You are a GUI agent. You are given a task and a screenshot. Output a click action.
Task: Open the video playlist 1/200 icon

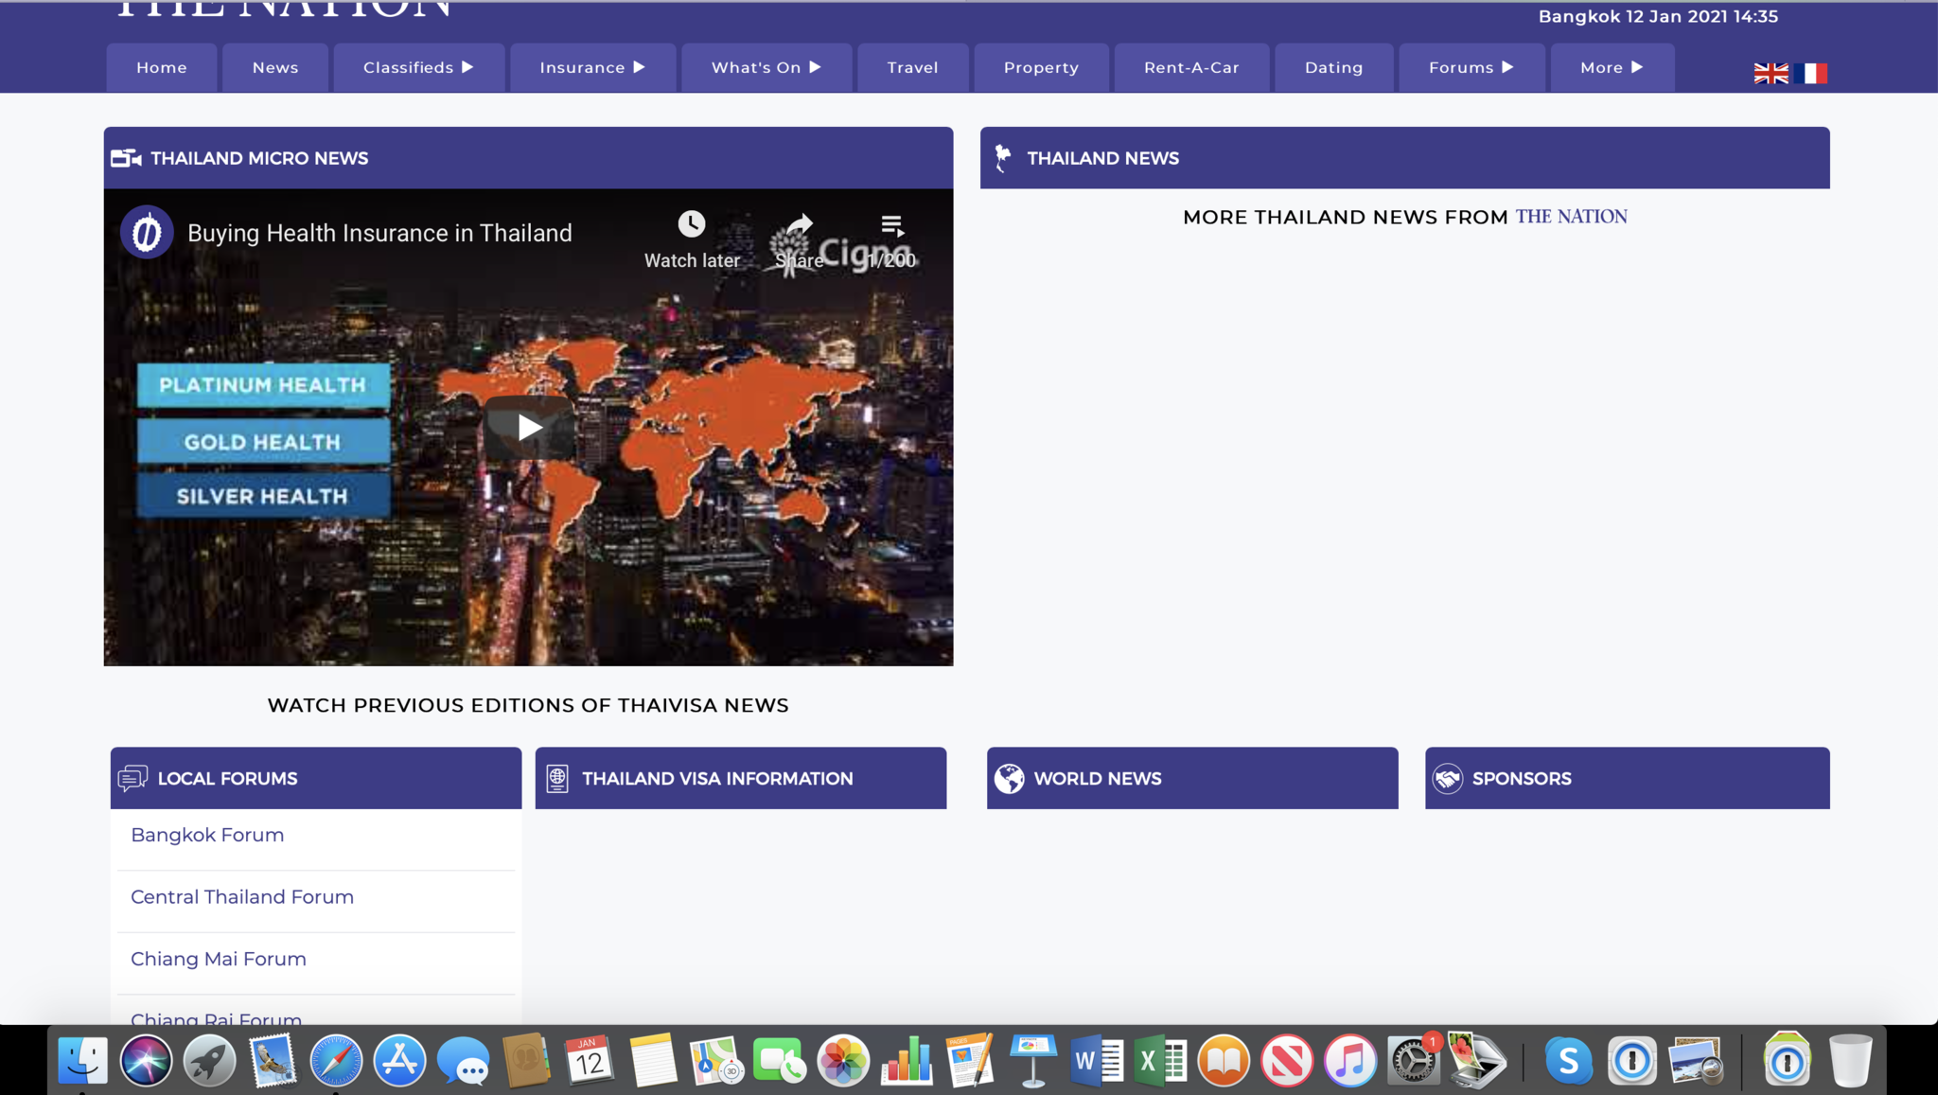[891, 225]
